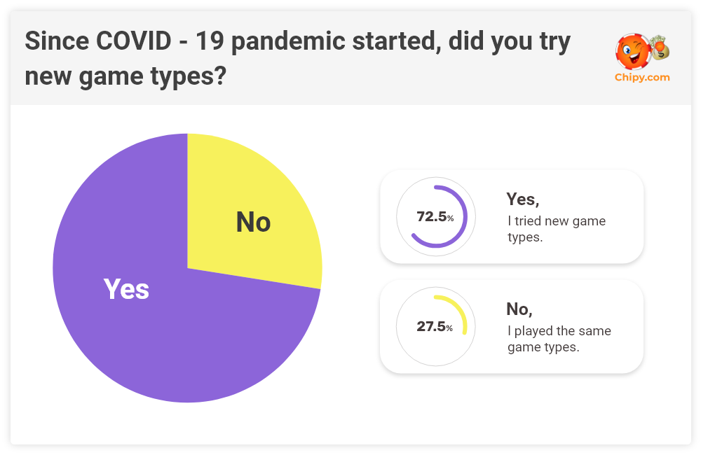Image resolution: width=701 pixels, height=455 pixels.
Task: Click the "No," heading in the legend card
Action: pos(519,309)
